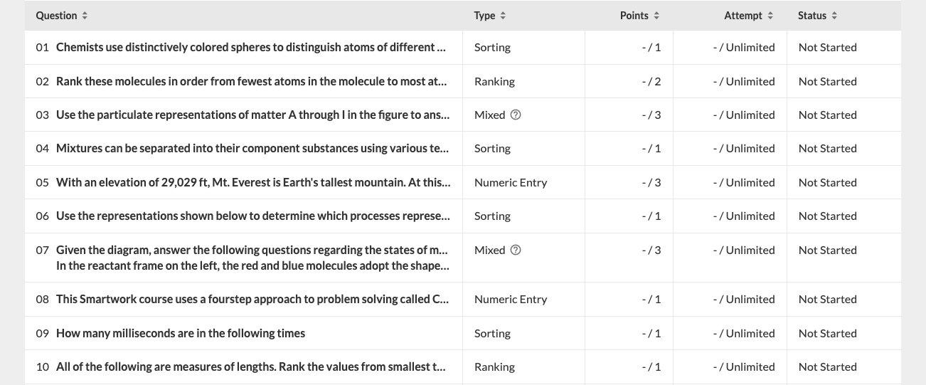Open question 03 particulate representations of matter
The image size is (926, 385).
(252, 115)
